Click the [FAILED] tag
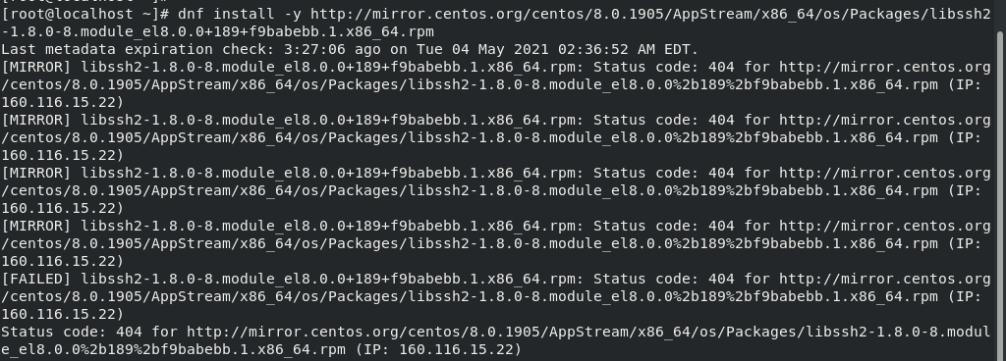This screenshot has height=361, width=1006. coord(36,280)
